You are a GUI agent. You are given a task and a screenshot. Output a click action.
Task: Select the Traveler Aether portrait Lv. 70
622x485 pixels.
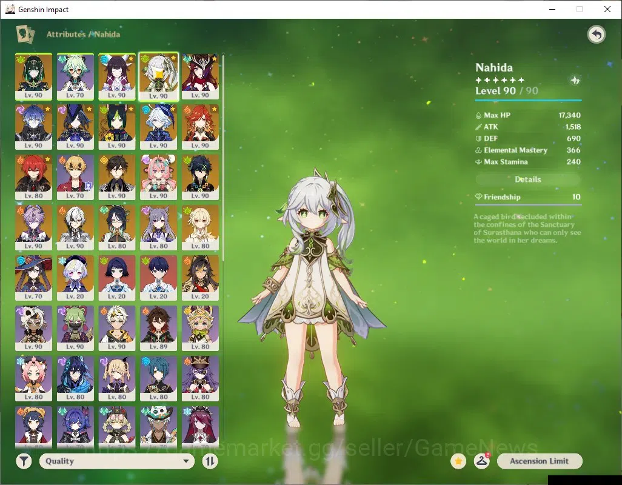pos(75,177)
